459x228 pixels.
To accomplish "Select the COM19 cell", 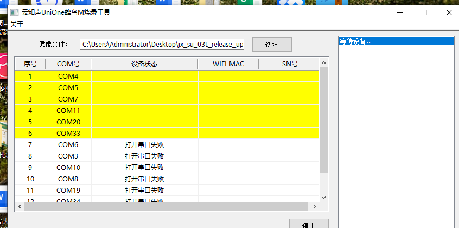I will [x=68, y=191].
